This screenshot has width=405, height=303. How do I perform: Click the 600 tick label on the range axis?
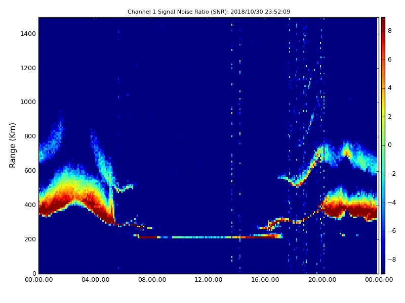tap(30, 171)
